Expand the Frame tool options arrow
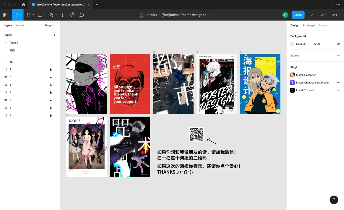 point(33,15)
